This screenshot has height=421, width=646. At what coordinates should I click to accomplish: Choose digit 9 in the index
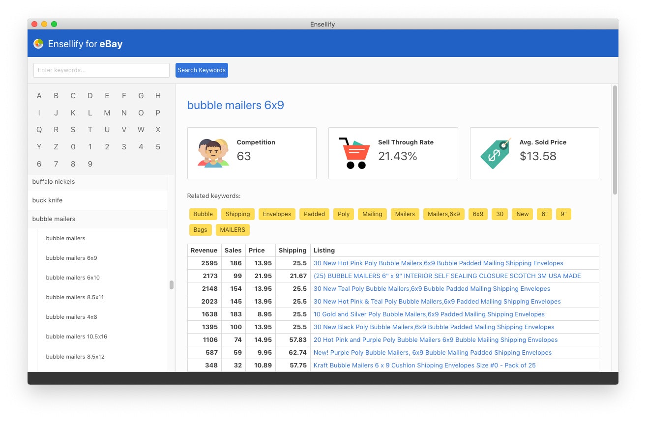click(x=90, y=164)
